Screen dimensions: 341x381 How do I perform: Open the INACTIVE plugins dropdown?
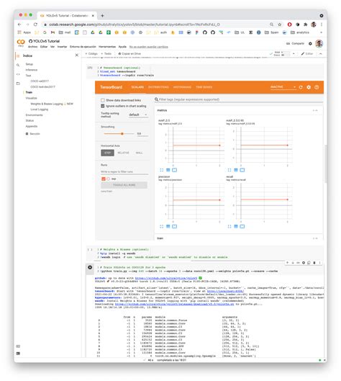pos(283,87)
